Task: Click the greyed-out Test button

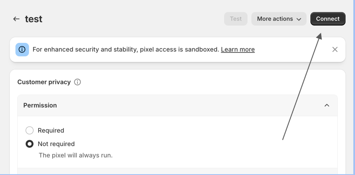Action: click(236, 19)
